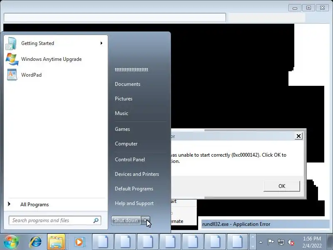
Task: Open Getting Started from Start menu
Action: point(56,43)
